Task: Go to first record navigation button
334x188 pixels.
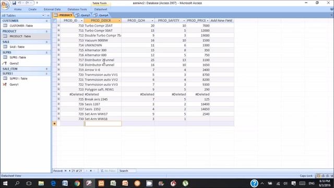Action: 66,171
